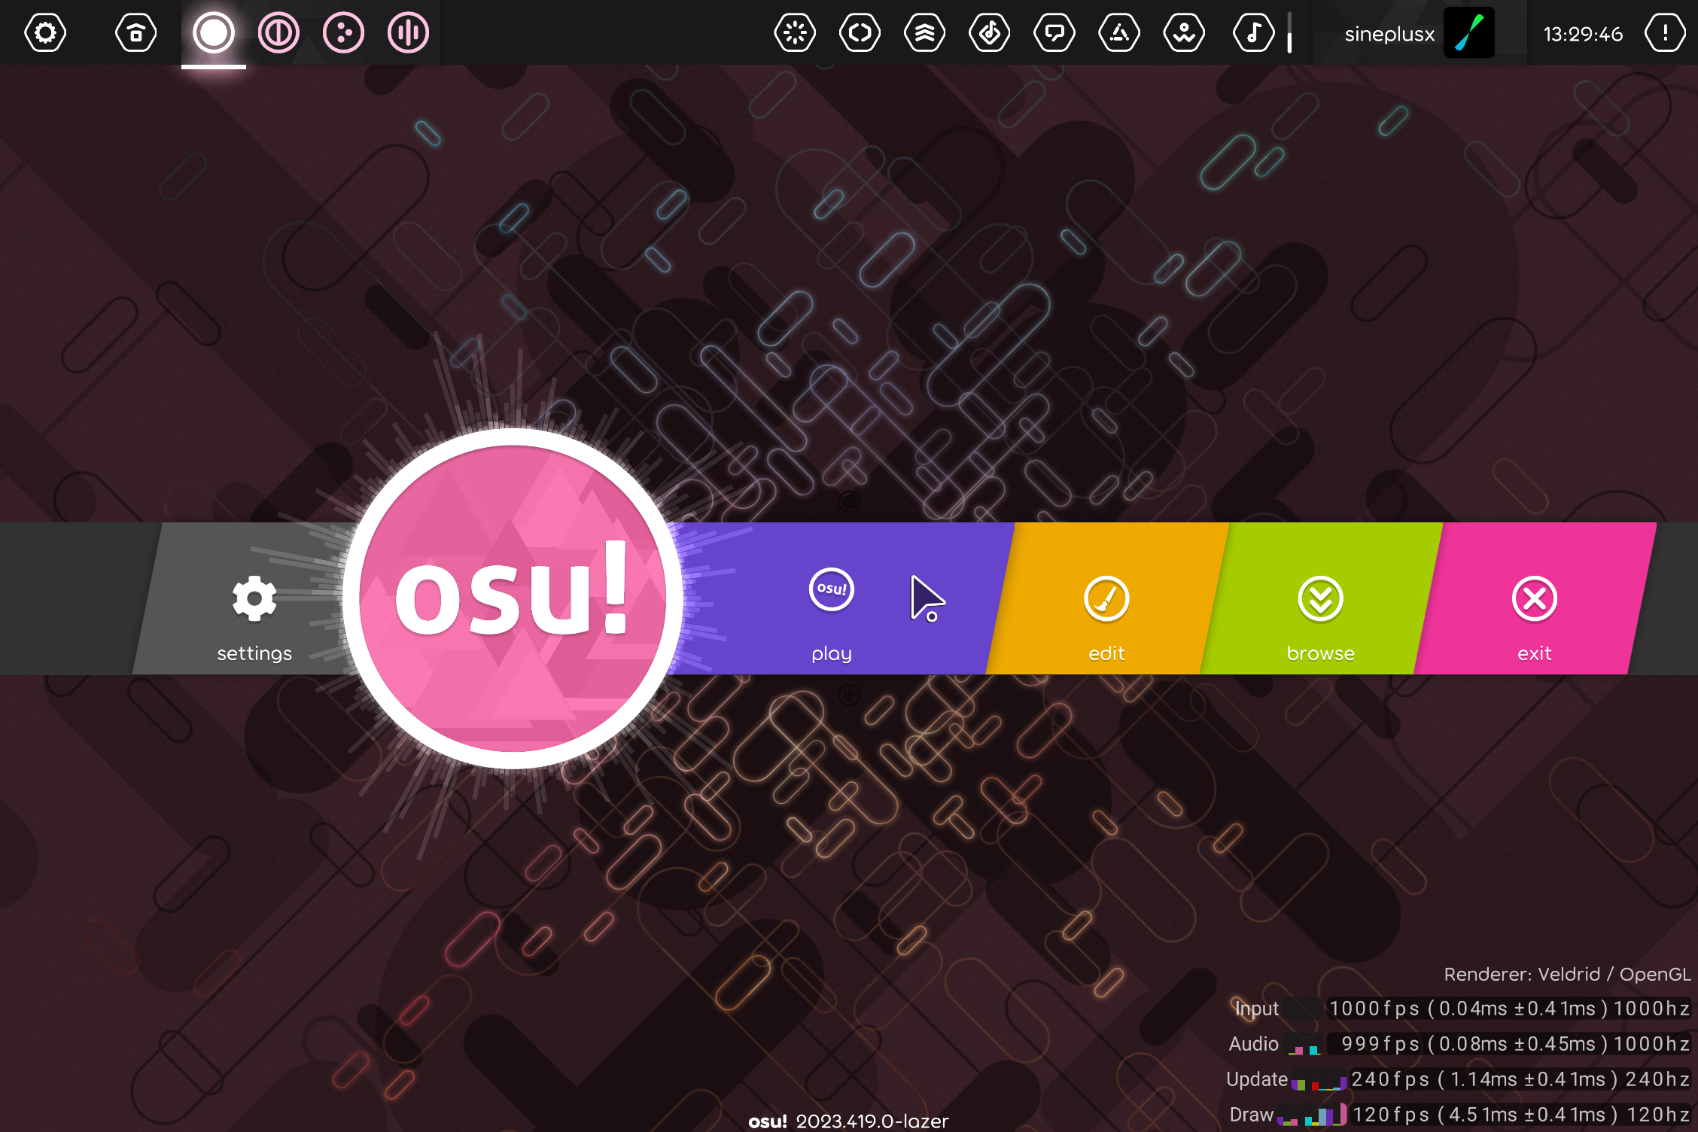Screen dimensions: 1698x1132
Task: Open the chat speech-bubble icon
Action: click(1054, 33)
